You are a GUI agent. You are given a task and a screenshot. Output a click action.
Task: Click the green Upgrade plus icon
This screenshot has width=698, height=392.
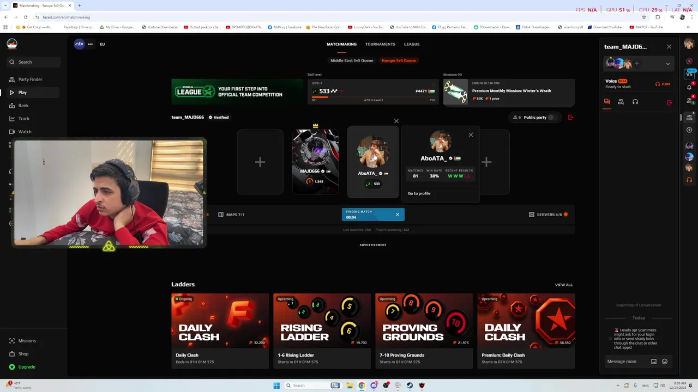(12, 367)
